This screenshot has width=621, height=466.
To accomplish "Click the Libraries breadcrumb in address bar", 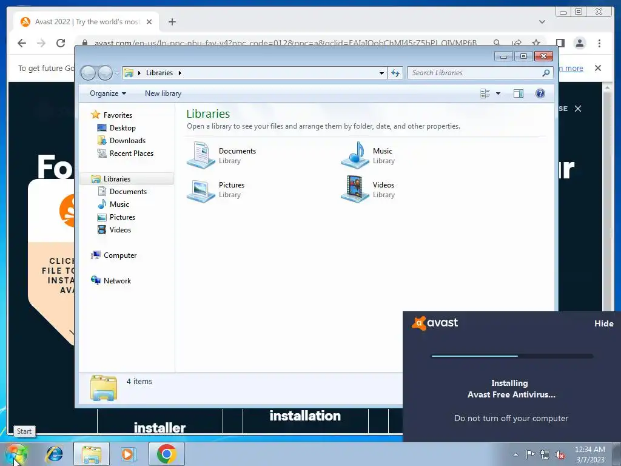I will [x=159, y=73].
